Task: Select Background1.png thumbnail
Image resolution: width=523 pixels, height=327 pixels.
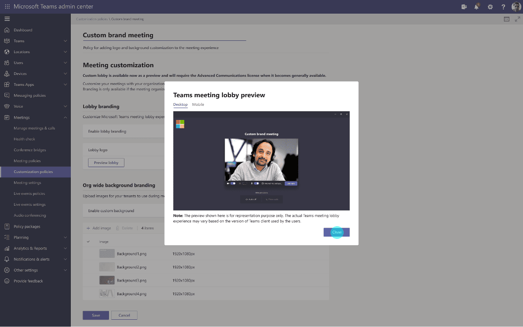Action: pos(107,253)
